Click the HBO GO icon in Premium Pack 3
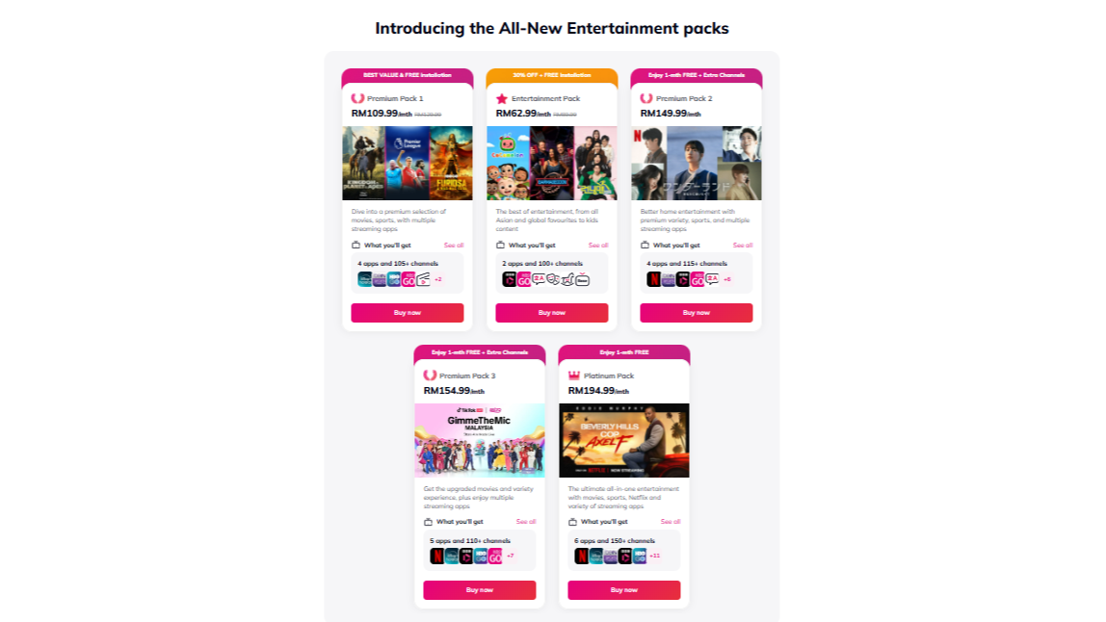 click(x=481, y=556)
